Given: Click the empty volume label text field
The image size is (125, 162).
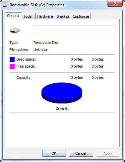Looking at the screenshot, I should tap(75, 29).
